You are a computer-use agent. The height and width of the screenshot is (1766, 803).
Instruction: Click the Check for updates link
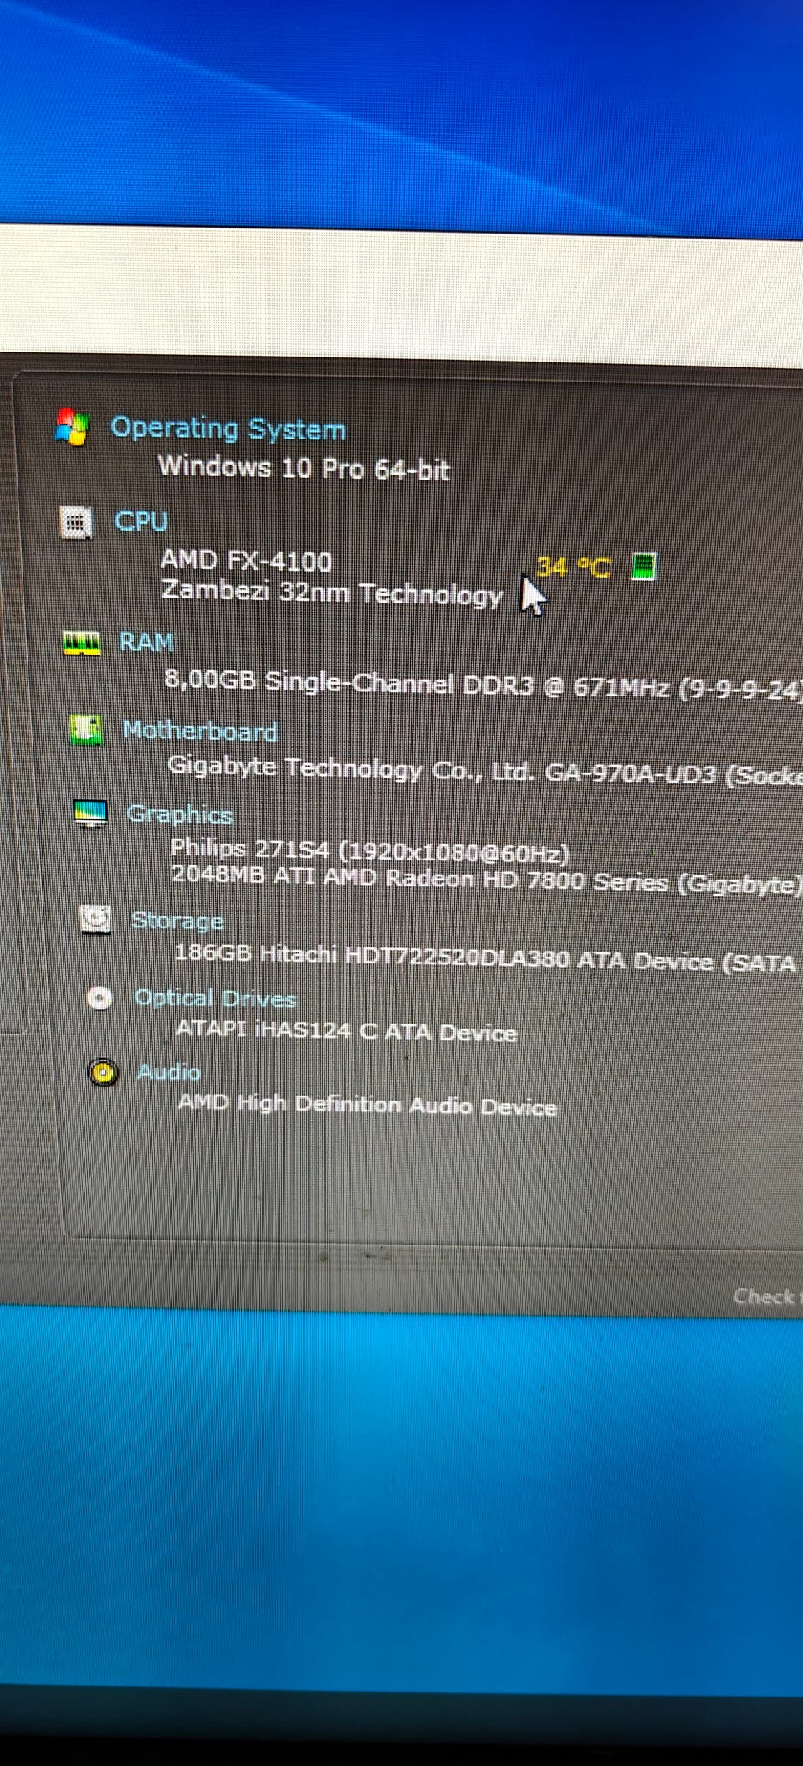coord(767,1296)
